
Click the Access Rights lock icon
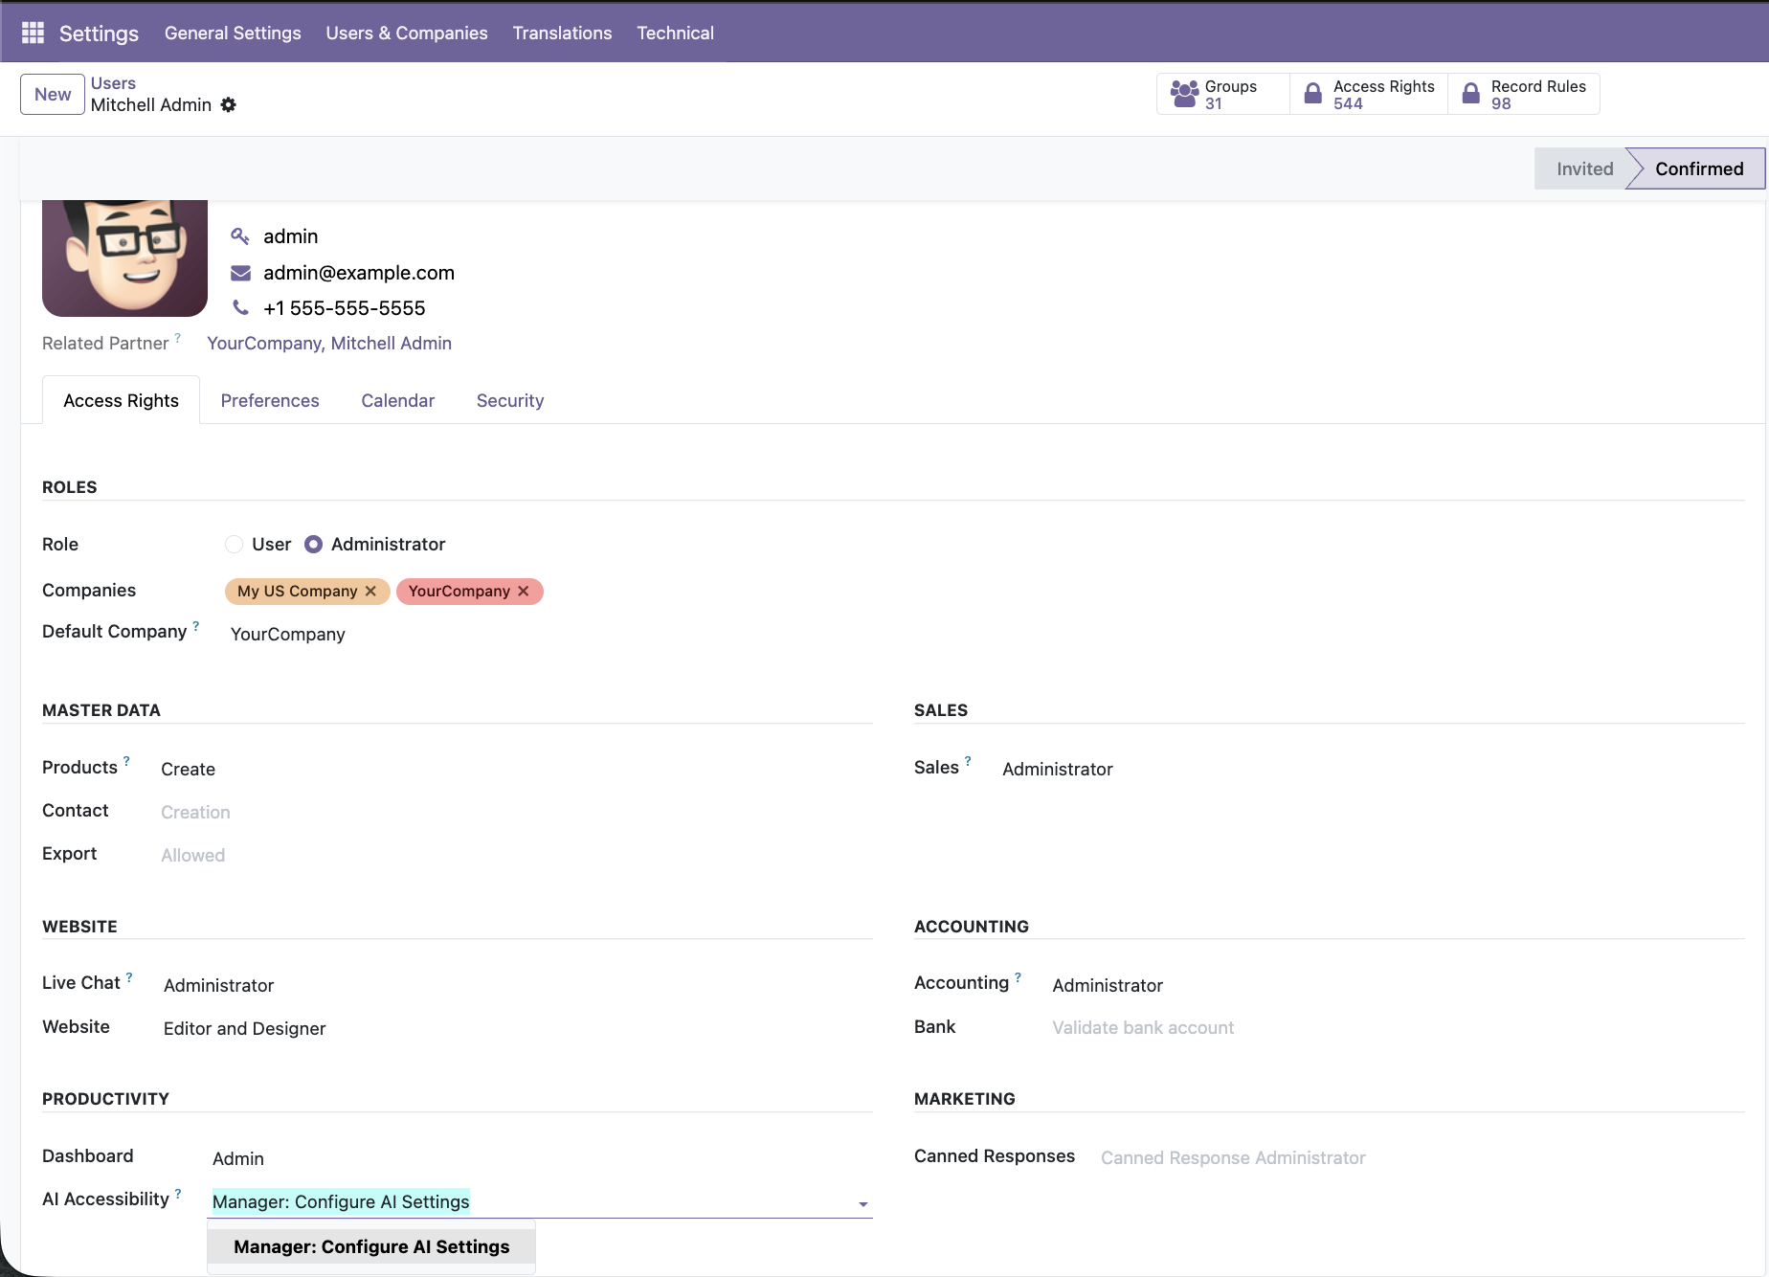click(x=1313, y=94)
